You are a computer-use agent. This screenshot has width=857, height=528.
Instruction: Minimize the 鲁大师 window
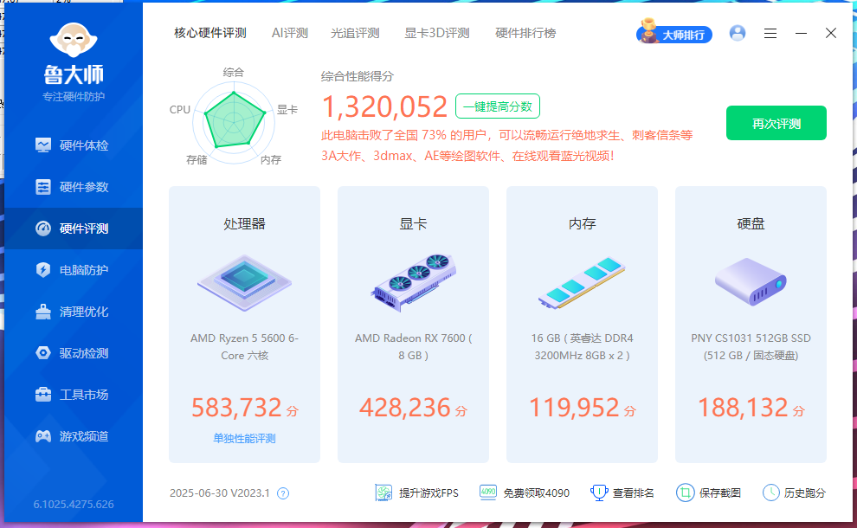801,34
